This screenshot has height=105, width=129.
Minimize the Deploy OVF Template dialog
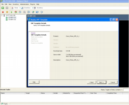coord(111,20)
